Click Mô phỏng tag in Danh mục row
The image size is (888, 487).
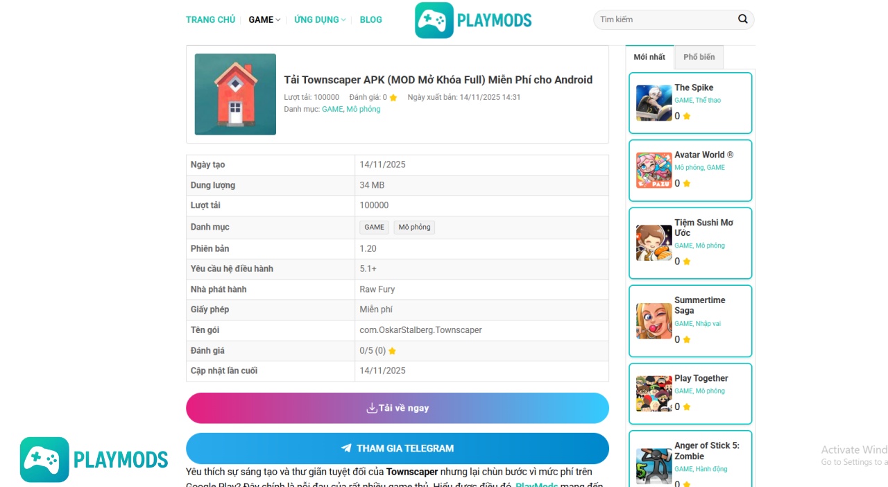(x=414, y=227)
